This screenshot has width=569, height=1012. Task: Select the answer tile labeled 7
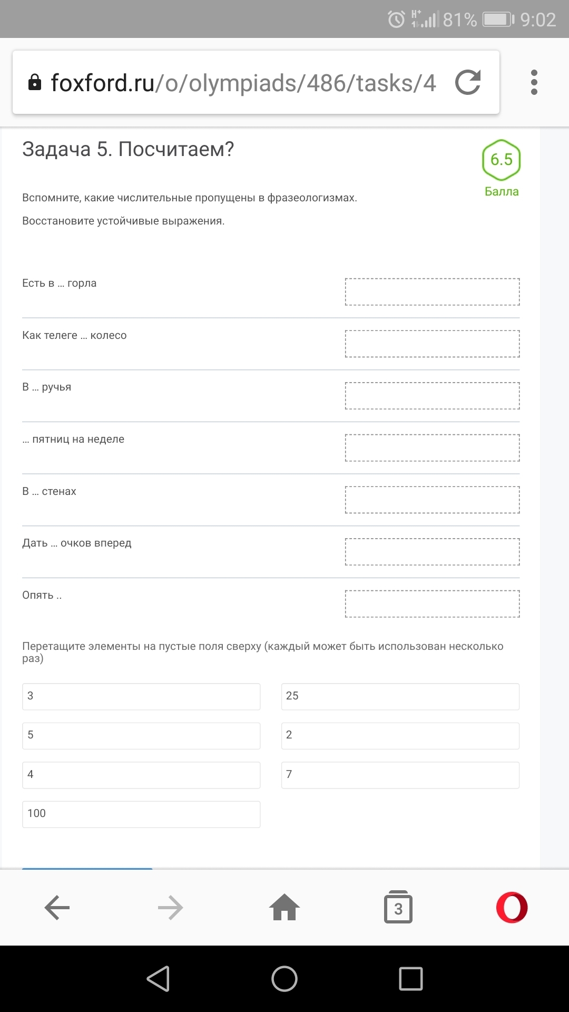400,775
